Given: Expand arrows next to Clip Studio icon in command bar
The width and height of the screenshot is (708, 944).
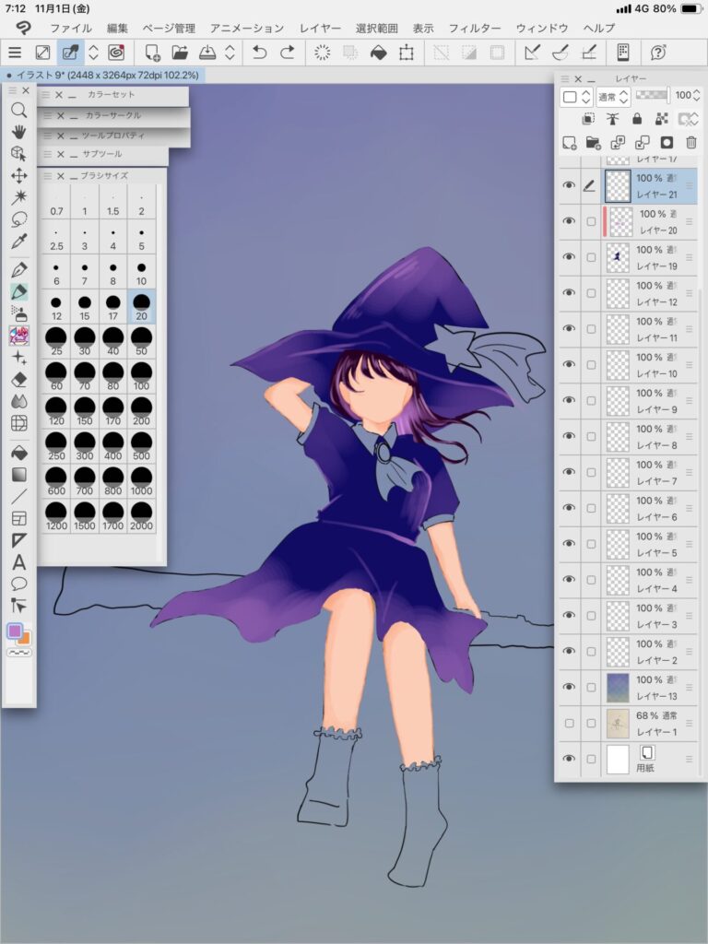Looking at the screenshot, I should [93, 53].
